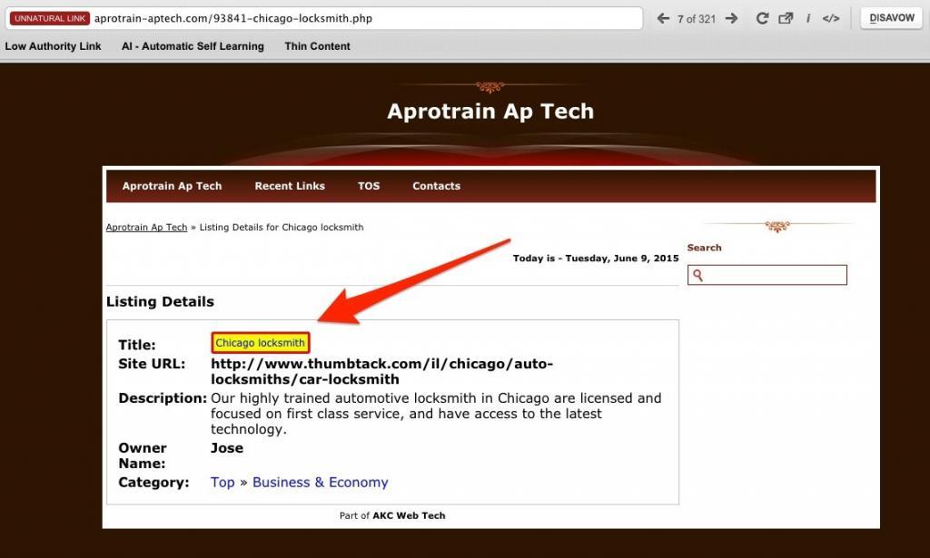Screen dimensions: 930x558
Task: Go forward to the next link
Action: (x=732, y=17)
